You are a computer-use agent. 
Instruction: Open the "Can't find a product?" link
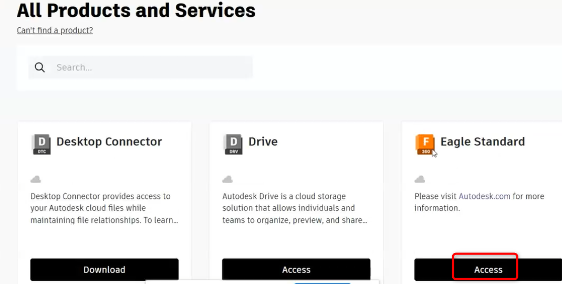coord(55,31)
